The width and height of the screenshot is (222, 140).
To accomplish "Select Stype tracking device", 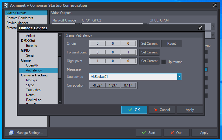I will 38,85.
